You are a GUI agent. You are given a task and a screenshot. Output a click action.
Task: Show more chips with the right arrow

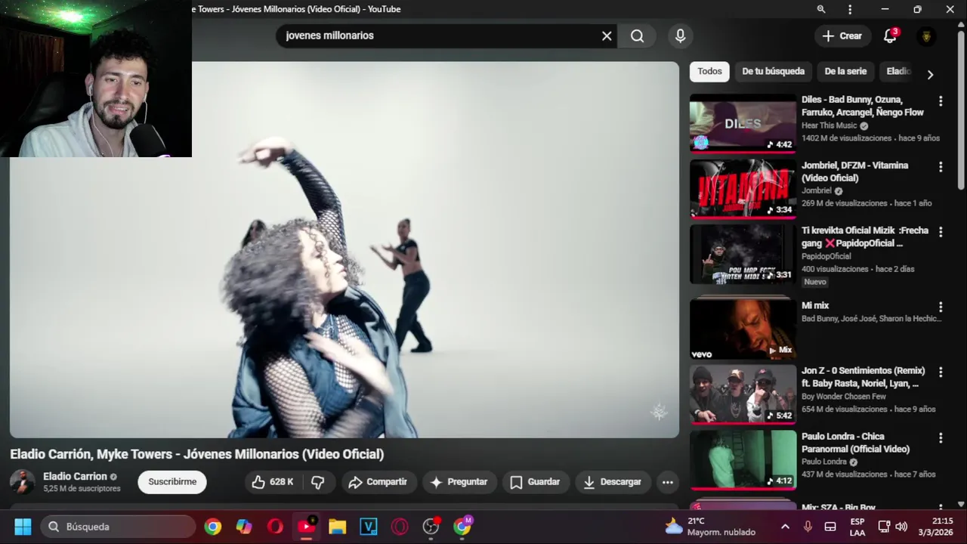click(930, 74)
